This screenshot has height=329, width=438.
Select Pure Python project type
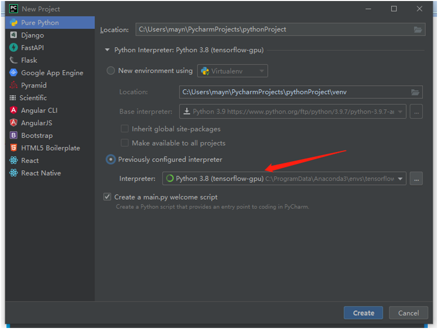coord(50,23)
